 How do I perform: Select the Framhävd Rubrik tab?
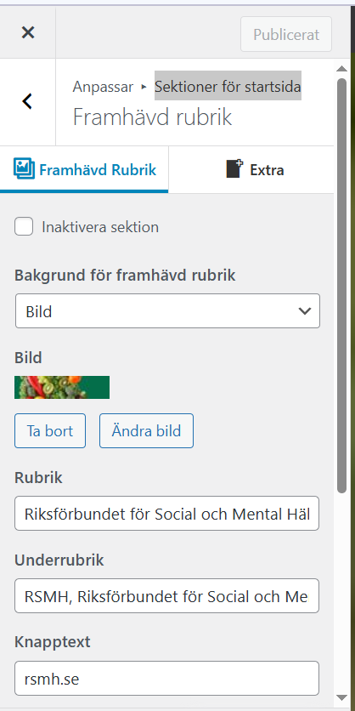pyautogui.click(x=84, y=169)
